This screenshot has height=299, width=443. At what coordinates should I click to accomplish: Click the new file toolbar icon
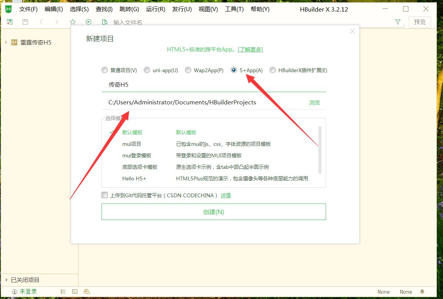(x=10, y=22)
